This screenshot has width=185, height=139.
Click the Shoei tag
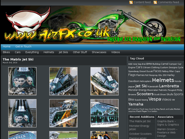[x=163, y=95]
